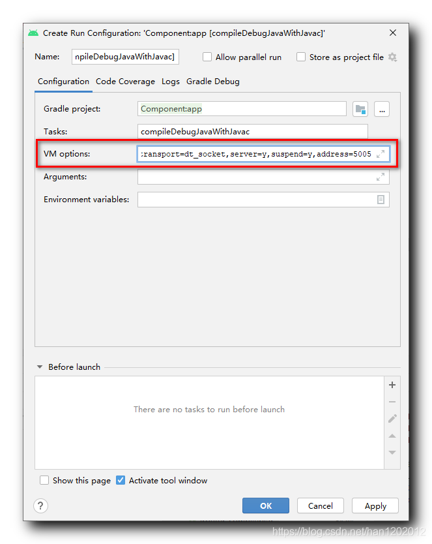Enable Allow parallel run
Viewport: 432px width, 544px height.
207,57
